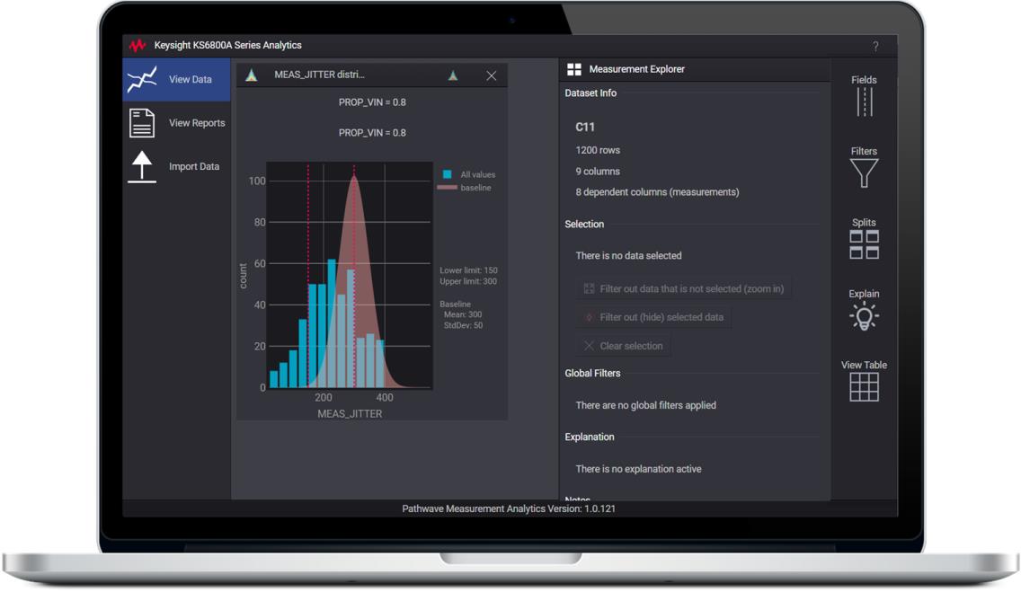Click the tallest blue histogram bar

332,323
